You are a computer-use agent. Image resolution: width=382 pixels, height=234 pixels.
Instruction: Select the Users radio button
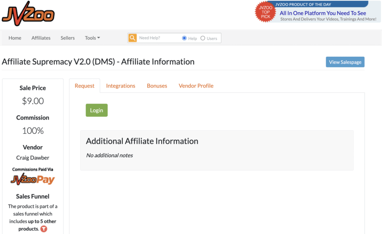(x=203, y=38)
